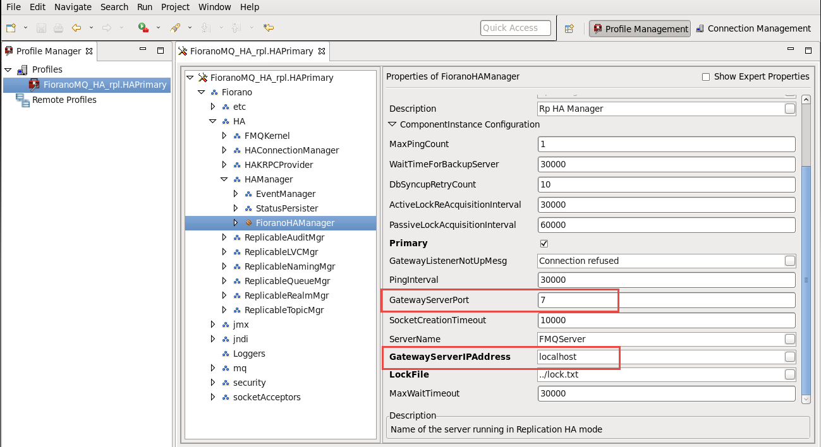This screenshot has height=447, width=821.
Task: Open the Navigate menu
Action: pos(73,7)
